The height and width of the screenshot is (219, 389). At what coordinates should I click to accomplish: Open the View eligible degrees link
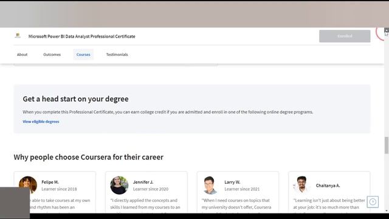tap(41, 122)
